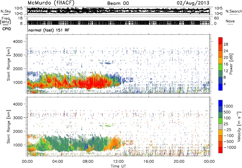
Task: Click the 28 label on power colorbar
Action: [226, 44]
